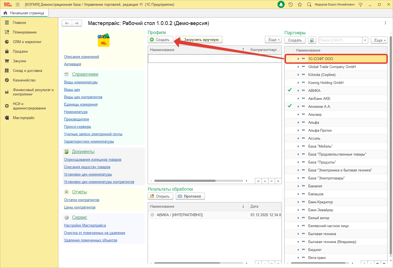This screenshot has height=268, width=393.
Task: Click the search magnifier icon in the title bar
Action: point(309,4)
